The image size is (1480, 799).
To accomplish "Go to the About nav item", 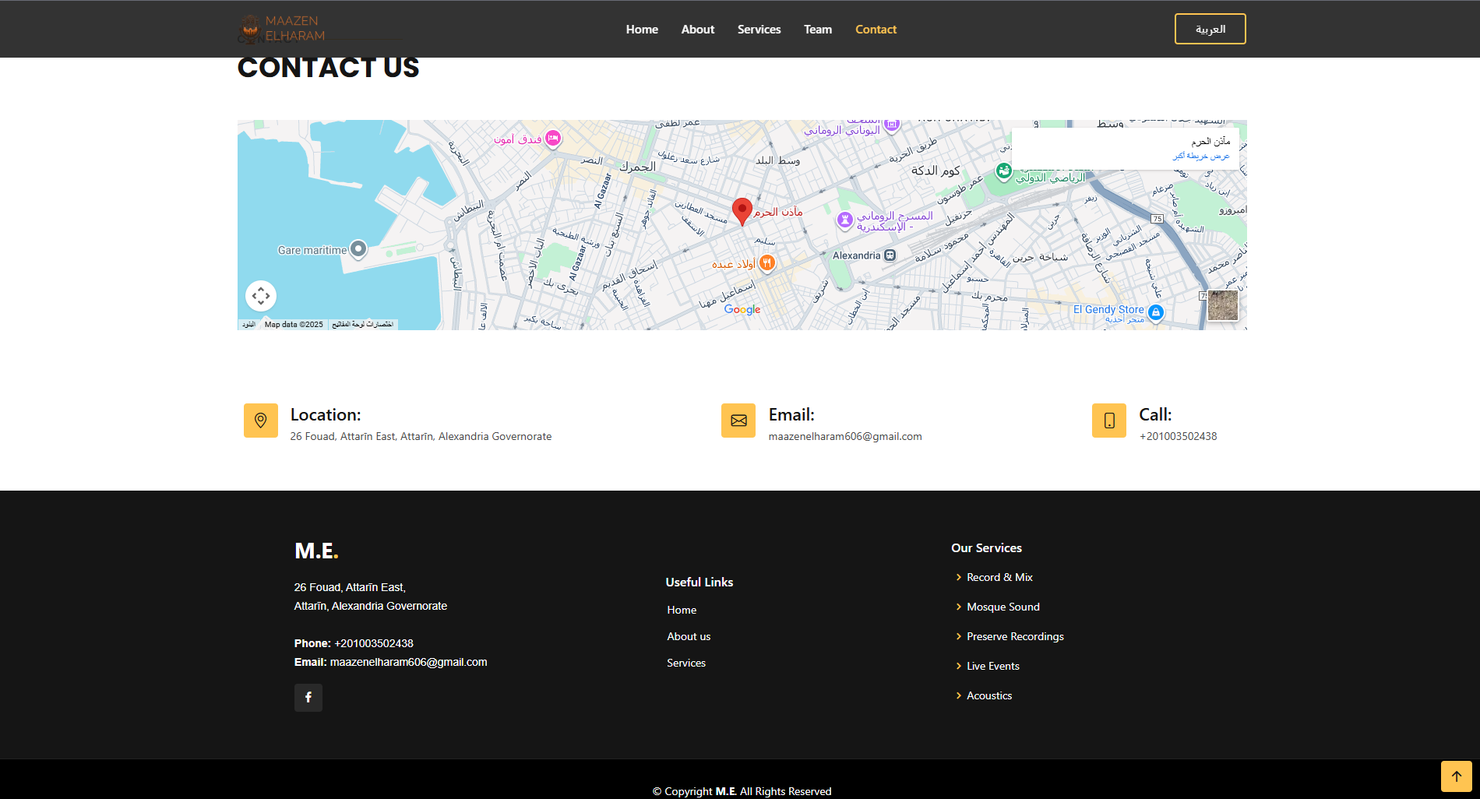I will tap(697, 30).
